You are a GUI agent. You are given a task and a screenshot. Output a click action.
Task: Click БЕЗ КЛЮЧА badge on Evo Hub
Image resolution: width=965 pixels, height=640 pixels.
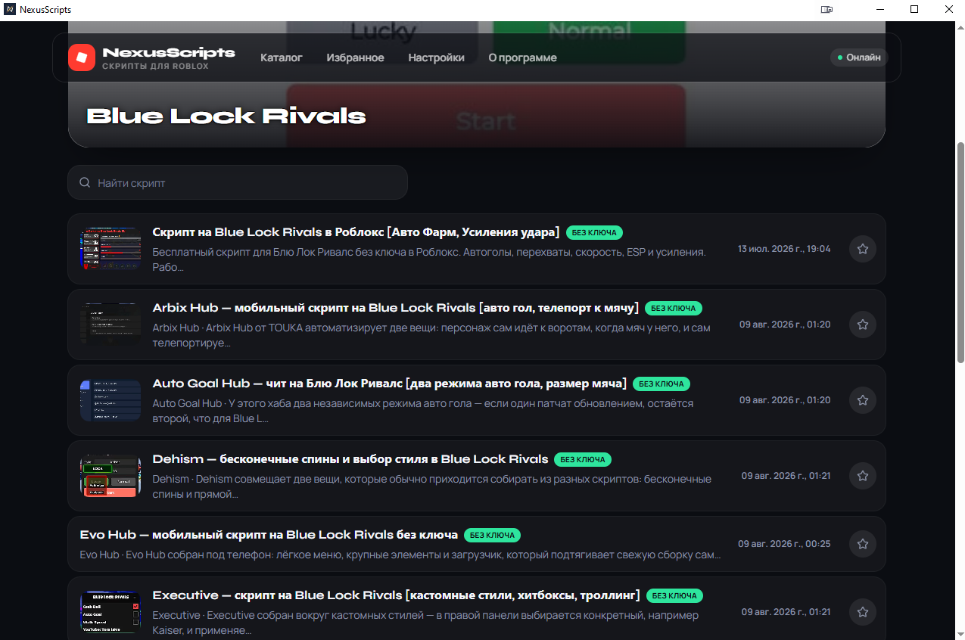tap(492, 535)
